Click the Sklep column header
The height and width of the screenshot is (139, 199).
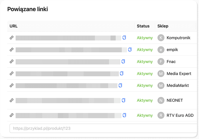(163, 26)
